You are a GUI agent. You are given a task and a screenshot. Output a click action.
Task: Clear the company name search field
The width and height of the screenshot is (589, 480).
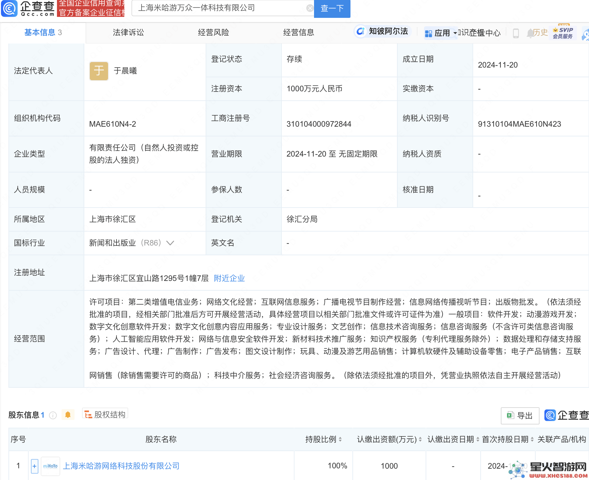click(309, 8)
